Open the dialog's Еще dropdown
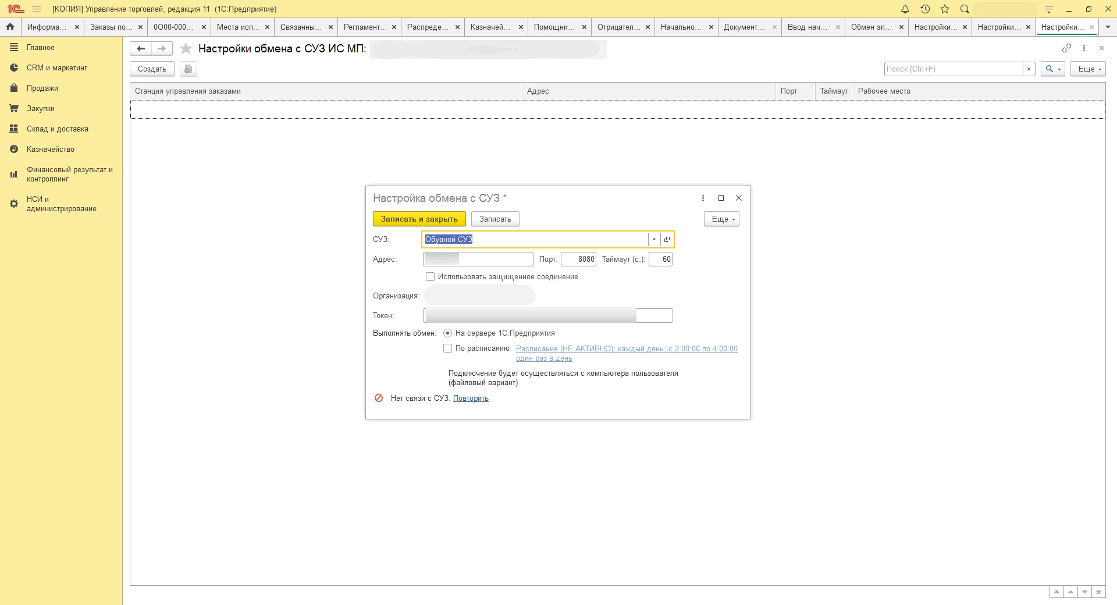 [721, 219]
